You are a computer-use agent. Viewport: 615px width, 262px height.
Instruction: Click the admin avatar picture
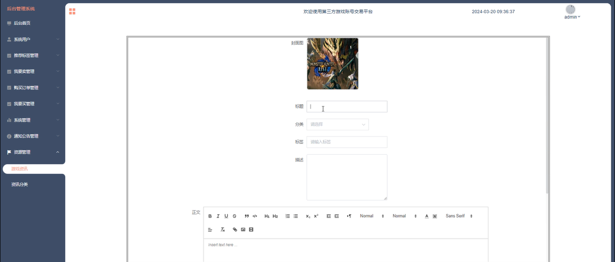point(570,9)
